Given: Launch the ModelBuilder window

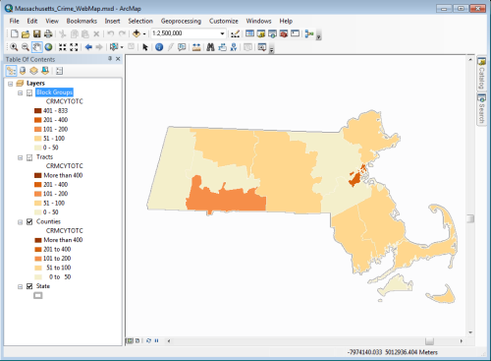Looking at the screenshot, I should point(309,33).
